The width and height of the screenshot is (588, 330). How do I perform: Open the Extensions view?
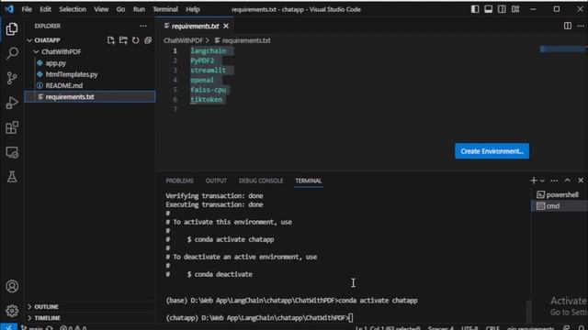click(12, 127)
